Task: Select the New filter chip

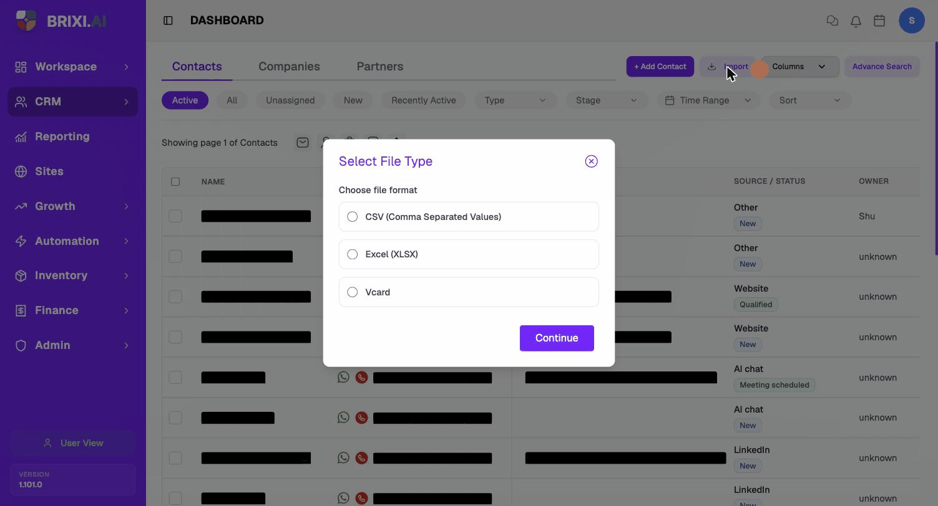Action: coord(353,100)
